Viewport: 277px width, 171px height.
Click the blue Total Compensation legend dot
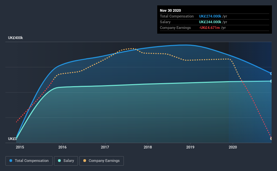(11, 161)
